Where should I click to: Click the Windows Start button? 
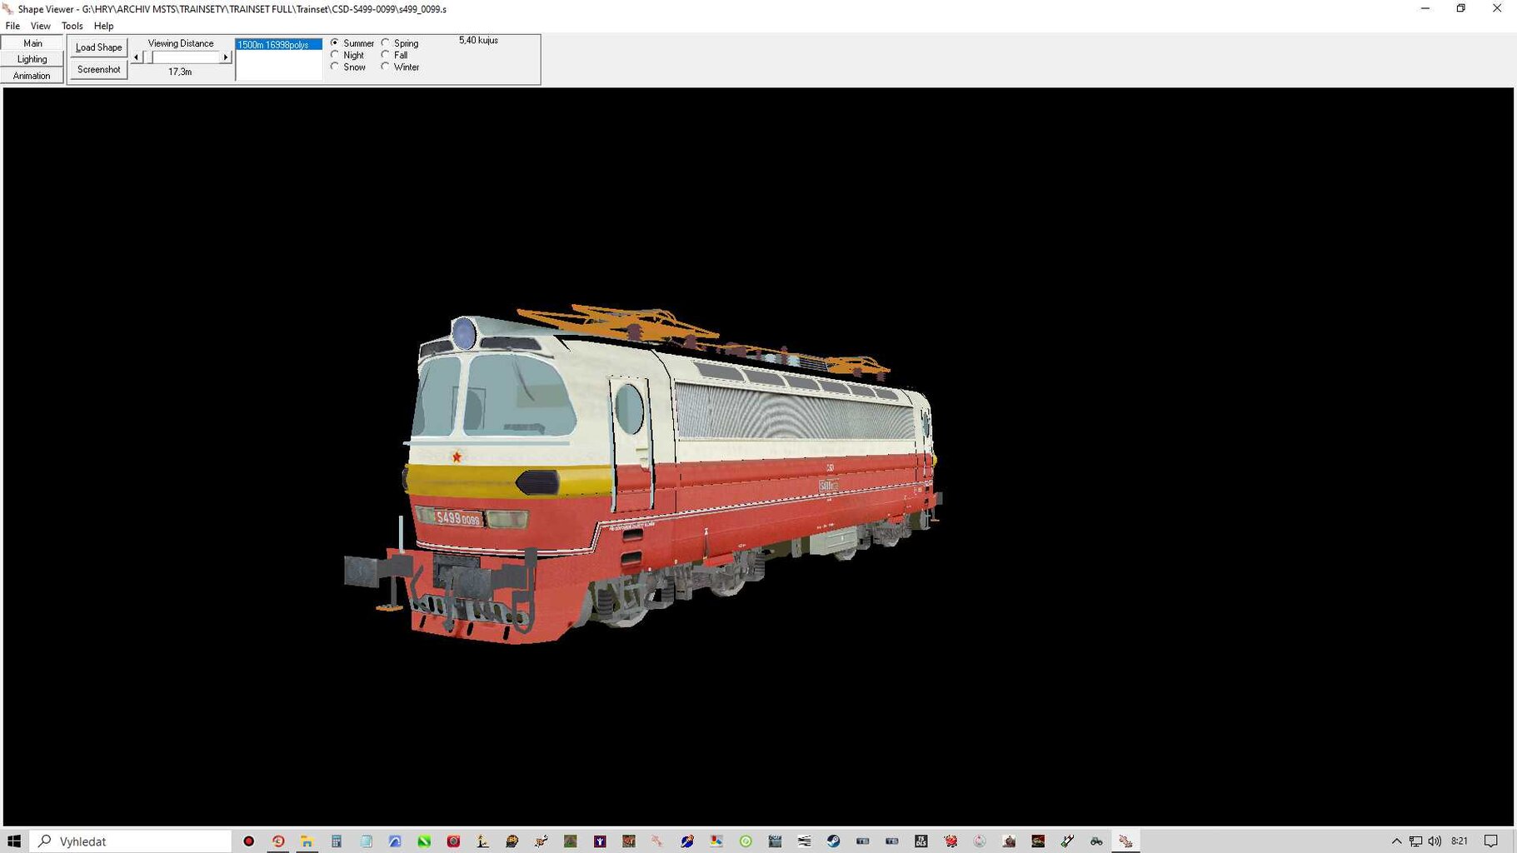14,841
